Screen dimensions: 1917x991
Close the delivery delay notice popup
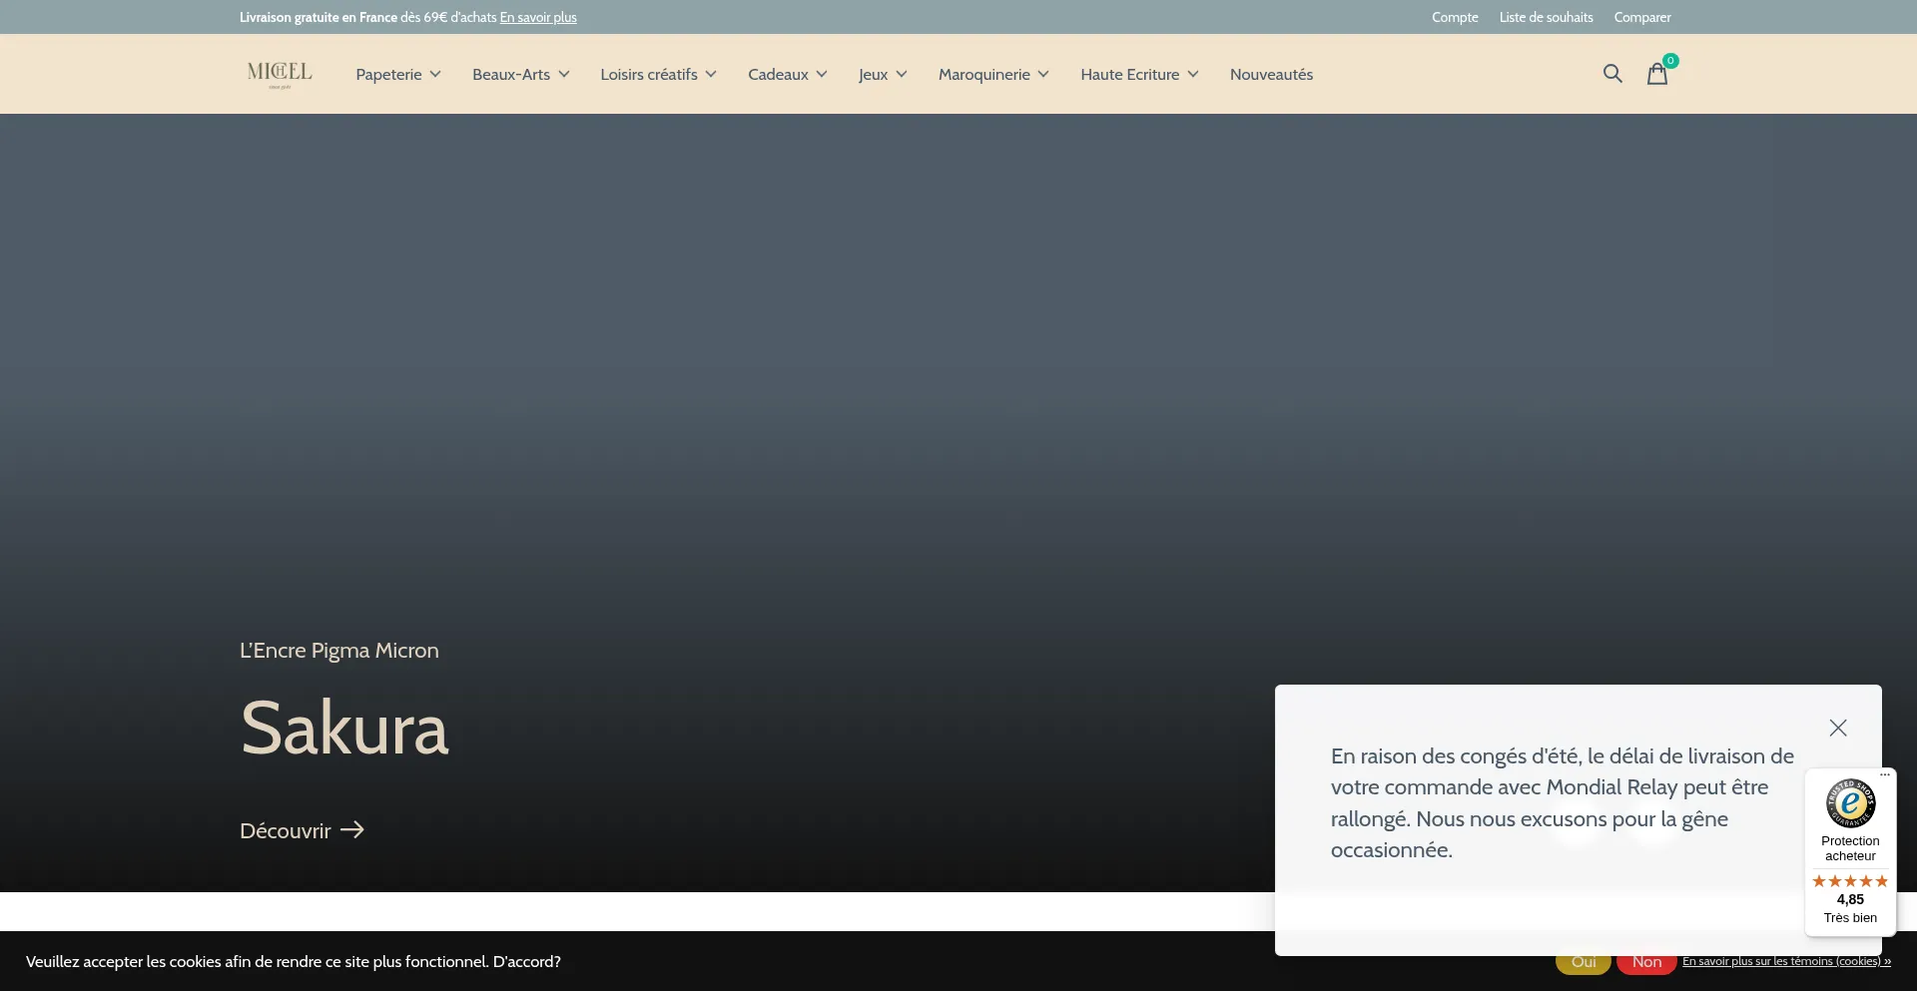click(1837, 728)
